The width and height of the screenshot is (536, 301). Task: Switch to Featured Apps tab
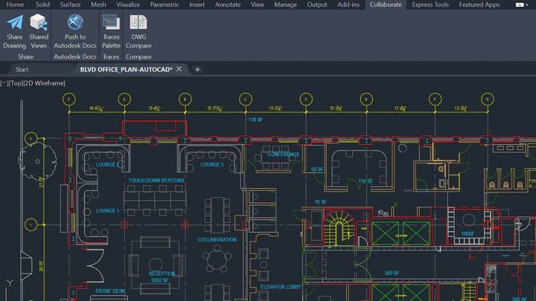click(479, 5)
